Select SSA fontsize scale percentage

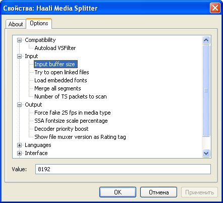71,121
